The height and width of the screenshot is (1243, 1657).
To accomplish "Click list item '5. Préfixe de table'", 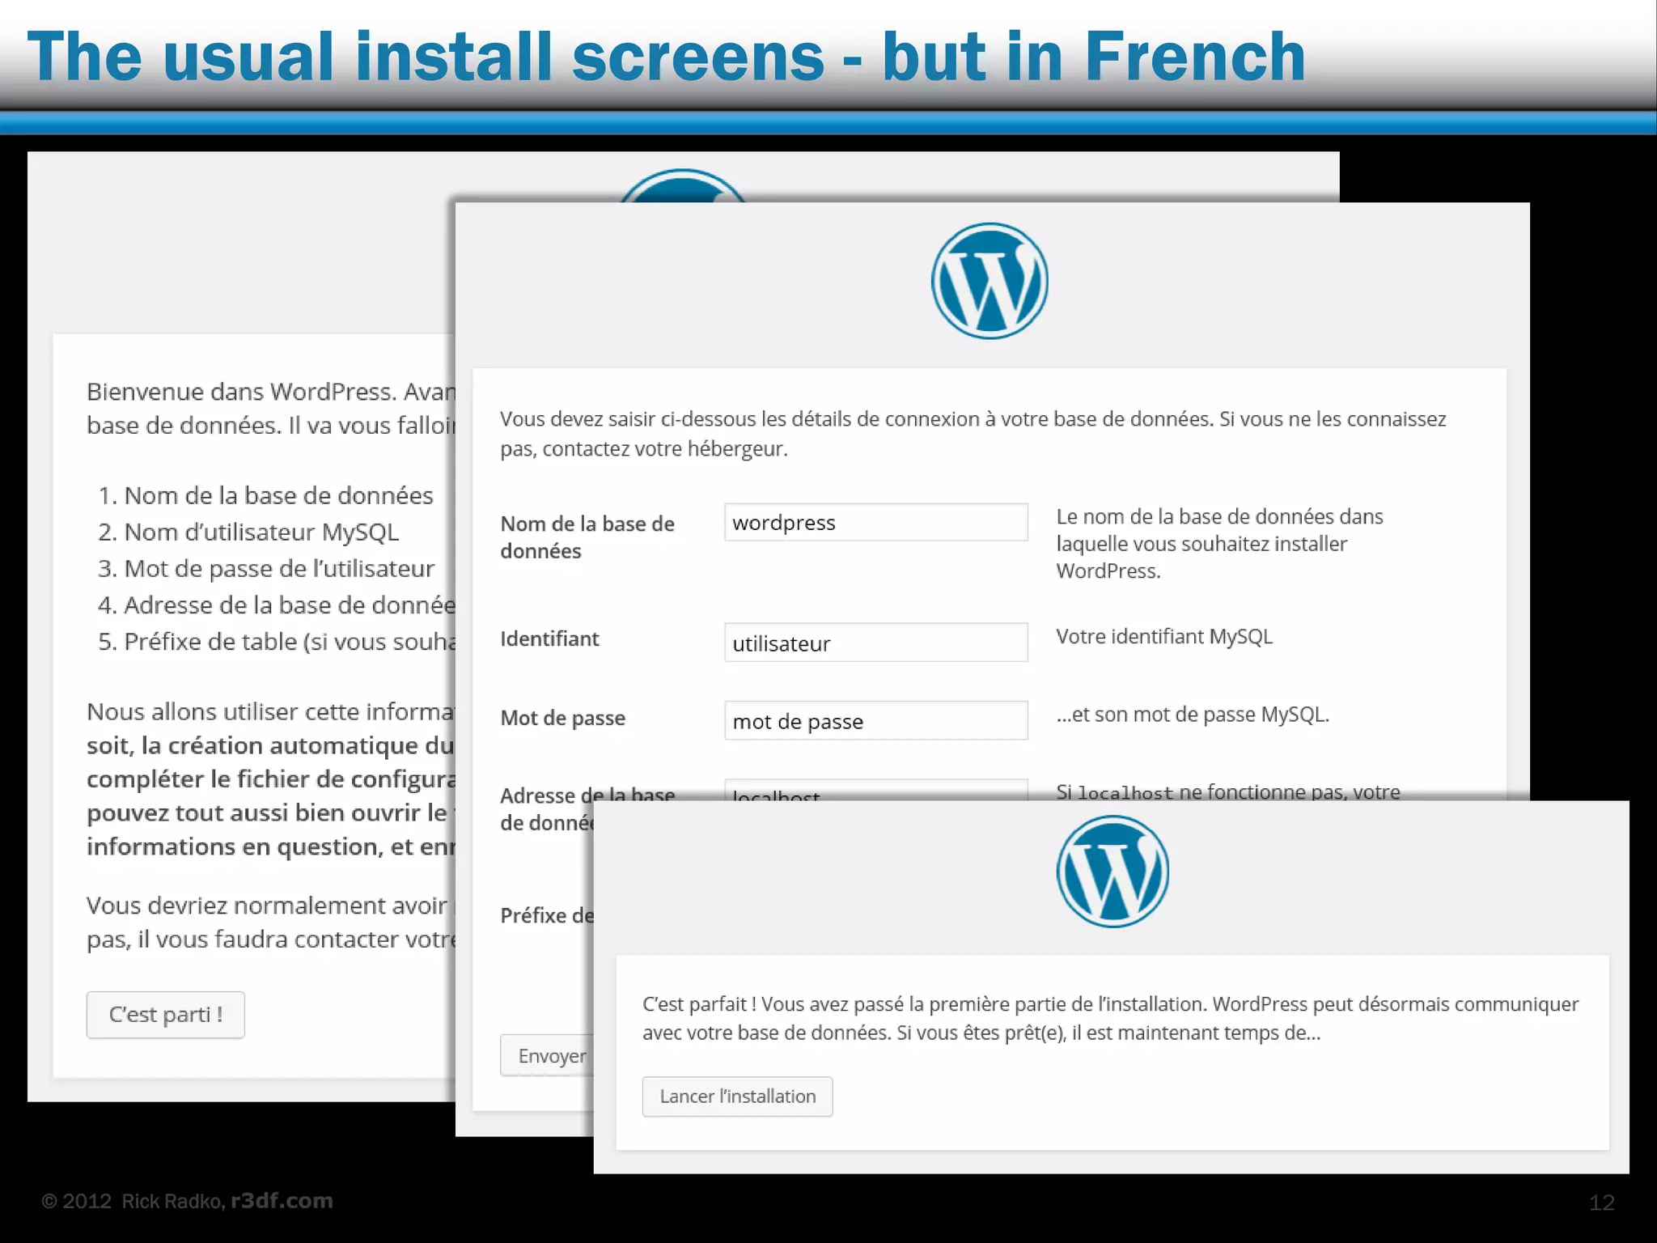I will [276, 641].
